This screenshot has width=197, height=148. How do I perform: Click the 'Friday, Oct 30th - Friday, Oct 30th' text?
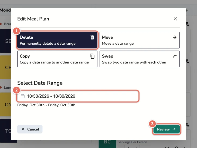[x=46, y=105]
